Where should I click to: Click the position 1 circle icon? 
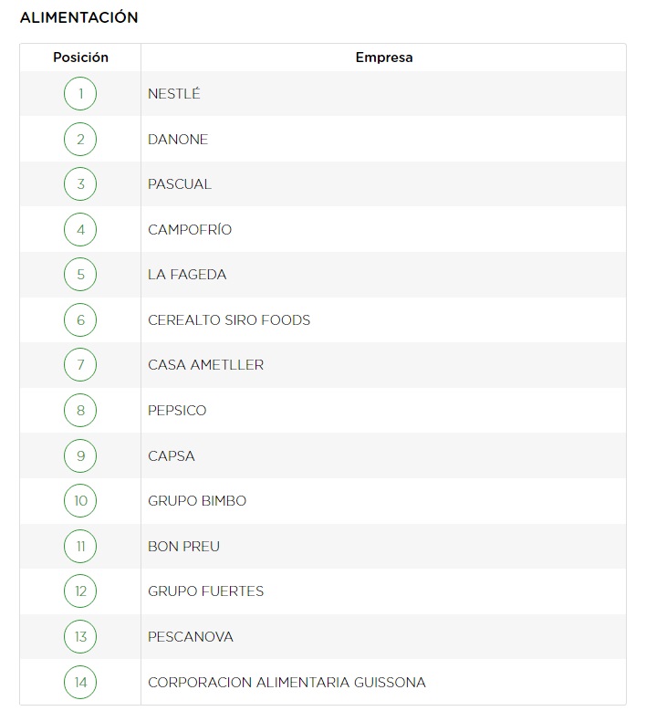pos(80,94)
